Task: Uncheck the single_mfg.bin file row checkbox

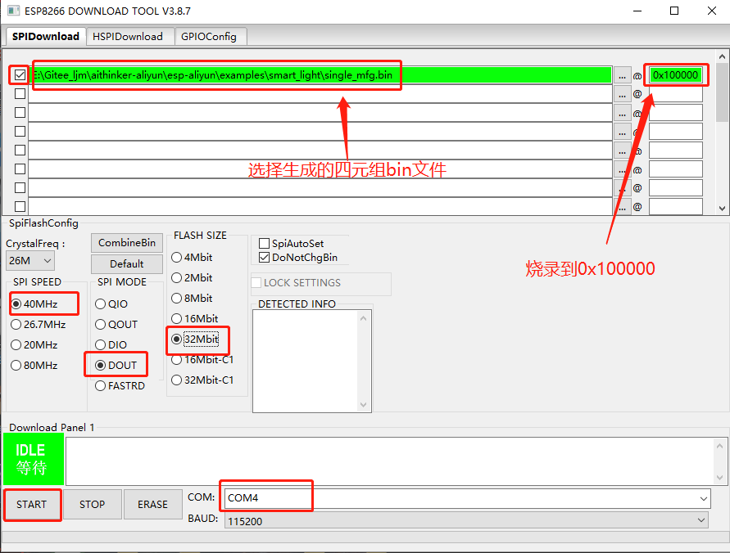Action: coord(20,74)
